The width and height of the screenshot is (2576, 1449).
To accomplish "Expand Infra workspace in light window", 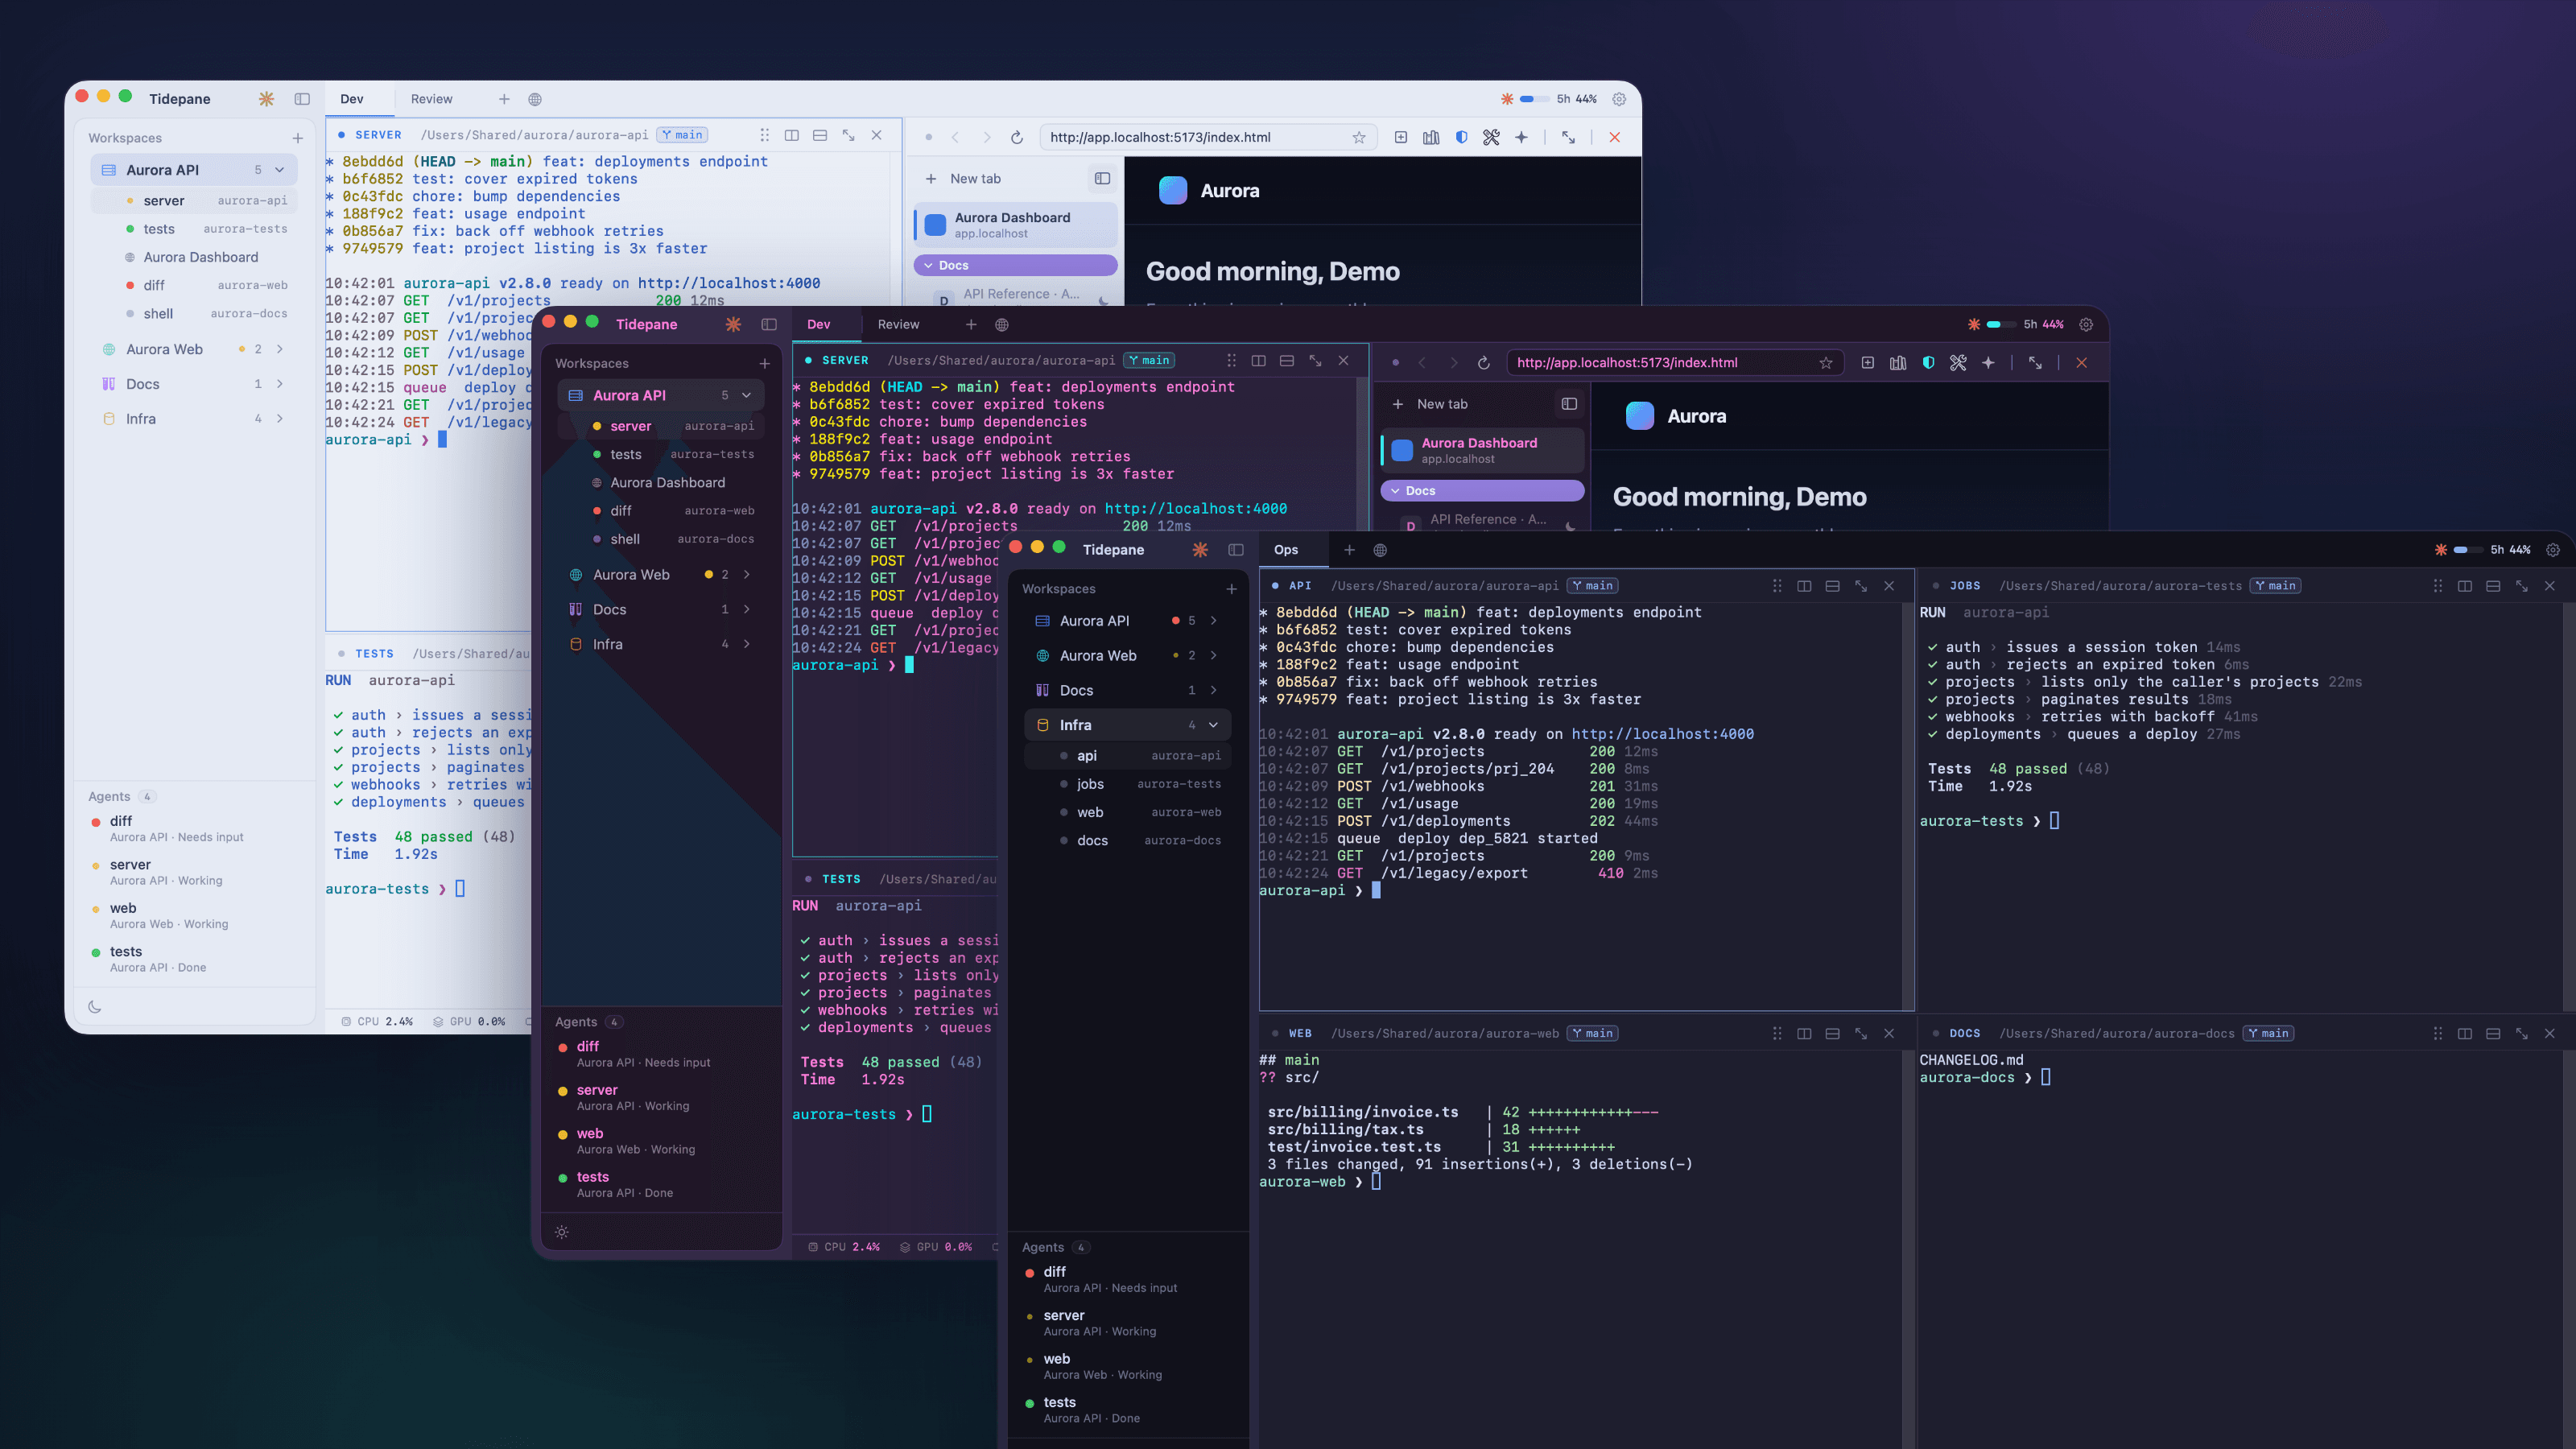I will point(280,419).
